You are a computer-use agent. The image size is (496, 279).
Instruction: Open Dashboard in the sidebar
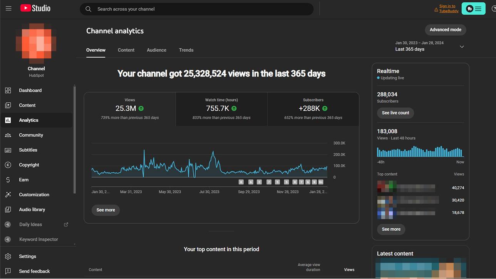tap(37, 90)
